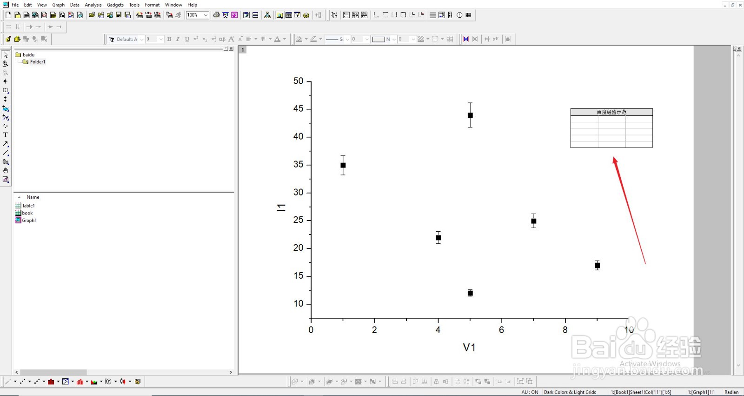The height and width of the screenshot is (396, 744).
Task: Click the New Table grid icon
Action: (468, 15)
